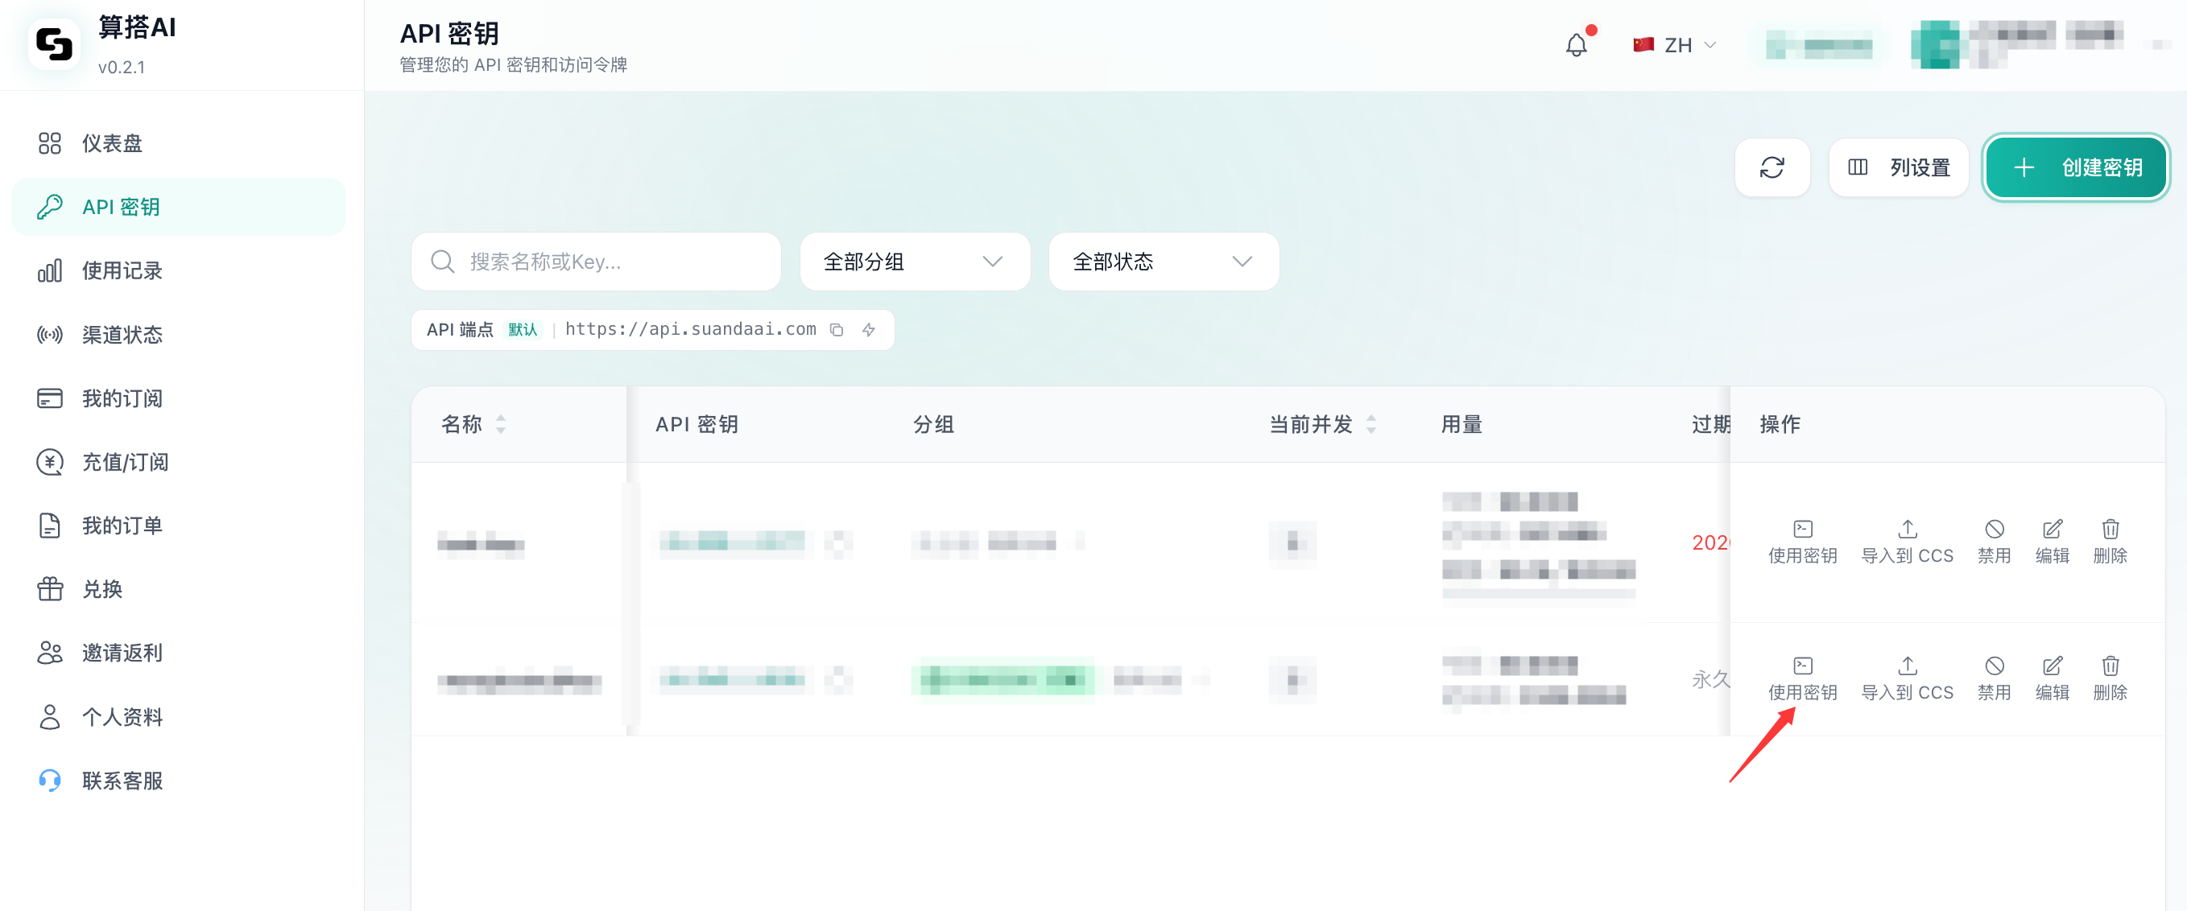Open 个人资料 in the sidebar

click(x=179, y=717)
